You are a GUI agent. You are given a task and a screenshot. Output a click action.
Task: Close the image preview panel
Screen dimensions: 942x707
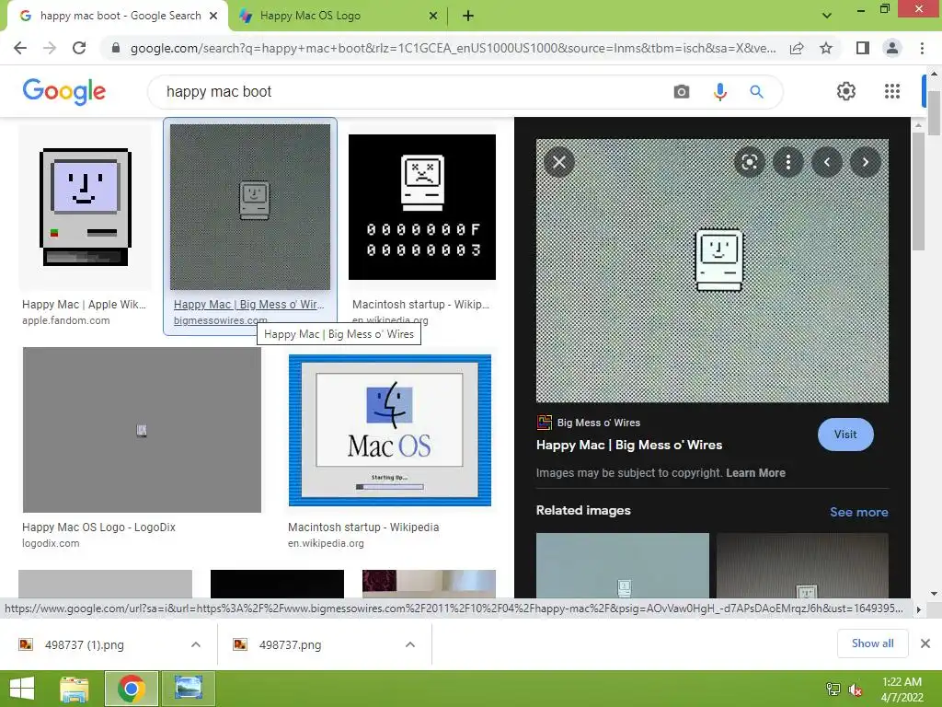click(x=559, y=162)
